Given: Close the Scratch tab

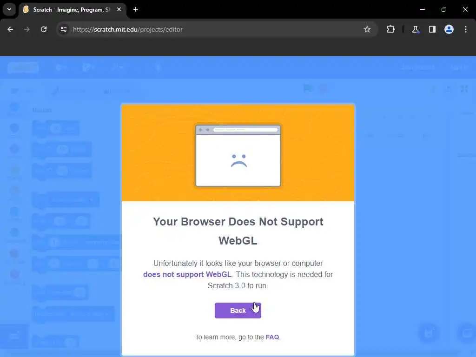Looking at the screenshot, I should 119,9.
